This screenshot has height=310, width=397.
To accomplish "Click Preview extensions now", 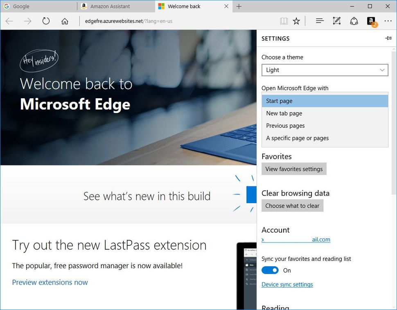I will pyautogui.click(x=50, y=282).
